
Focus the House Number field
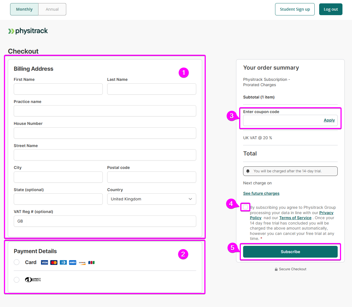click(x=105, y=133)
